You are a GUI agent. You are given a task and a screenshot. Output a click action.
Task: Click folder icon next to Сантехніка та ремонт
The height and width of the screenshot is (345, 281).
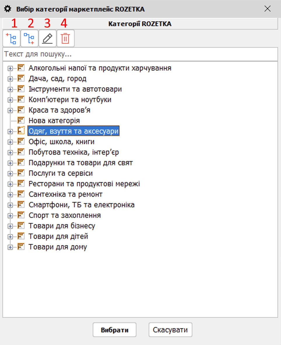coord(21,194)
